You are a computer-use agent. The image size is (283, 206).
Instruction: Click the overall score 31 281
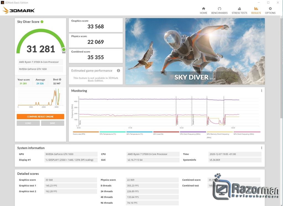pos(41,49)
